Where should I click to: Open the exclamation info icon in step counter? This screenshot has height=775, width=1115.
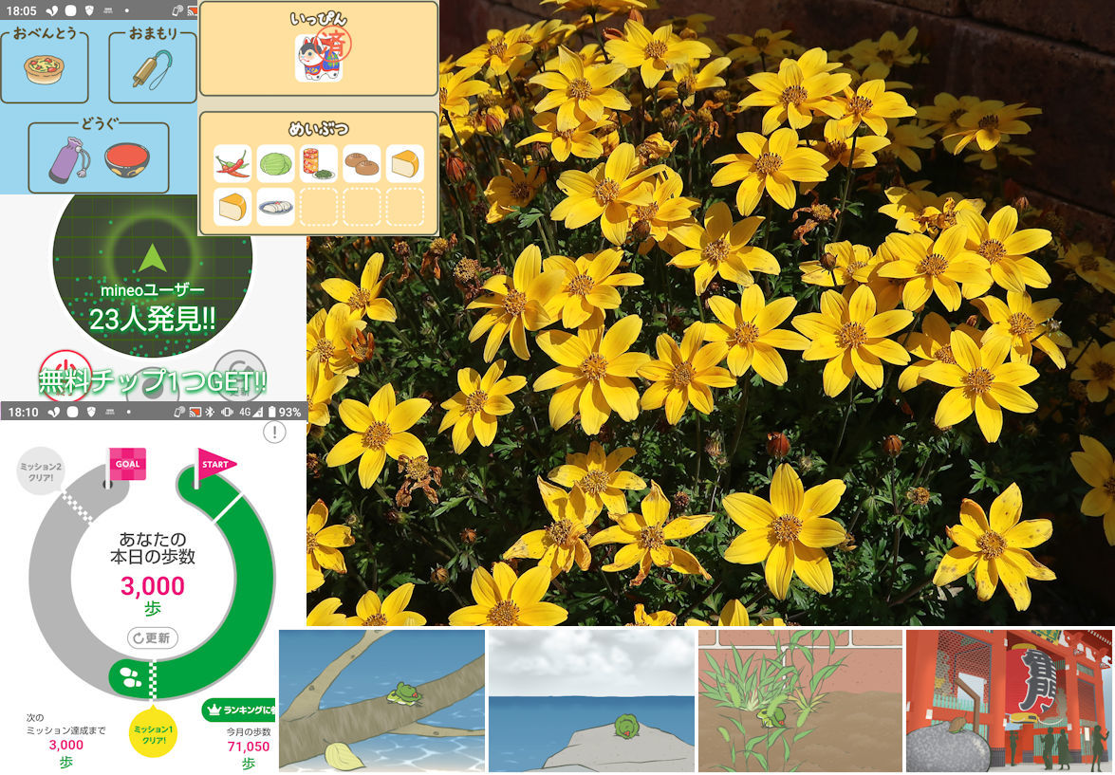pos(274,432)
